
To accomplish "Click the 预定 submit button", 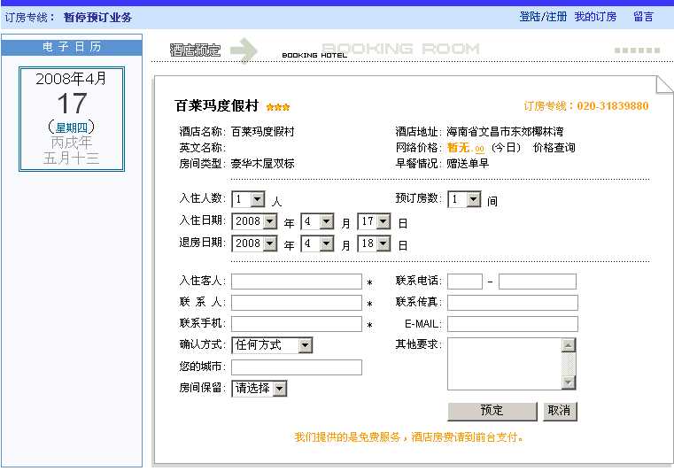I will click(x=492, y=412).
